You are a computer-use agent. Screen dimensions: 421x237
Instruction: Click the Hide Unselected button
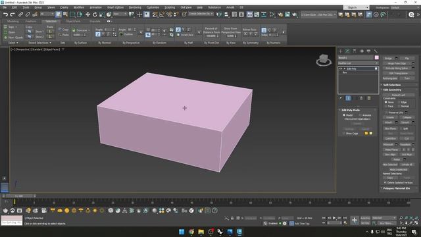399,170
